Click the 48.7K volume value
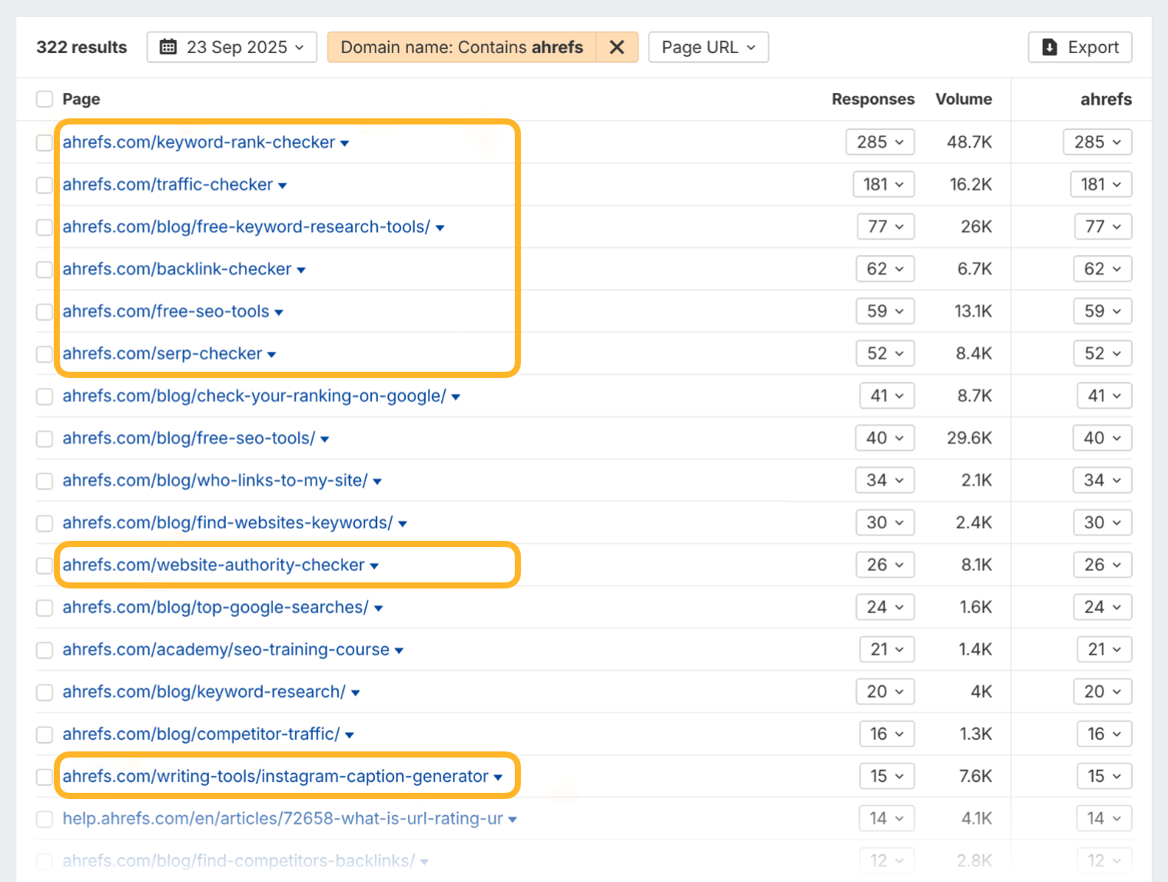Viewport: 1168px width, 882px height. [969, 142]
